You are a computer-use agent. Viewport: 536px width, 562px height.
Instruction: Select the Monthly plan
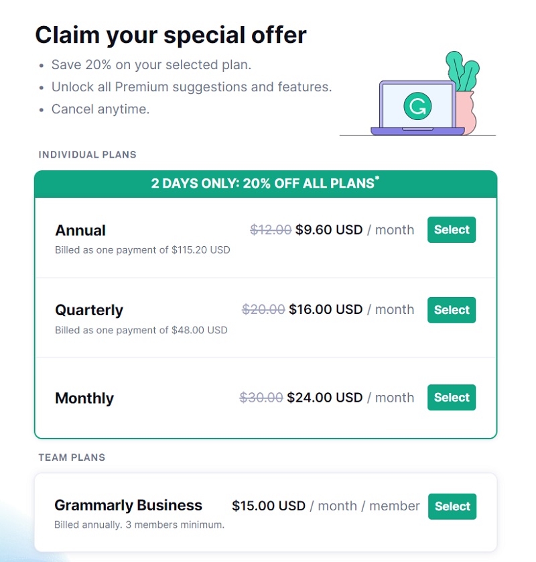pyautogui.click(x=451, y=398)
